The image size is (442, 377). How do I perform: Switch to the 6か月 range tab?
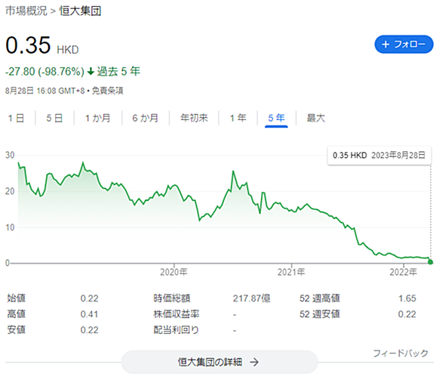coord(145,118)
